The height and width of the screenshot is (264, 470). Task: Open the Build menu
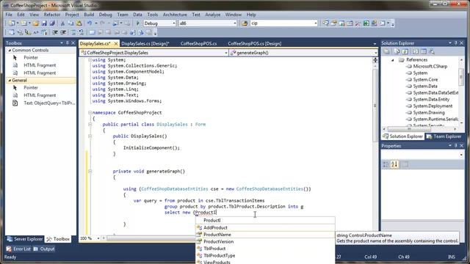pos(89,15)
